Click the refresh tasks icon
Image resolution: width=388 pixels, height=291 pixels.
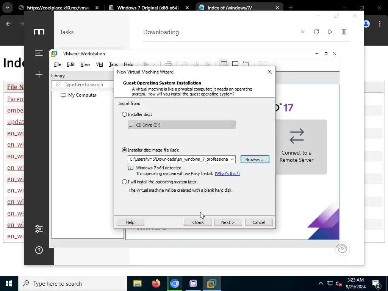316,32
